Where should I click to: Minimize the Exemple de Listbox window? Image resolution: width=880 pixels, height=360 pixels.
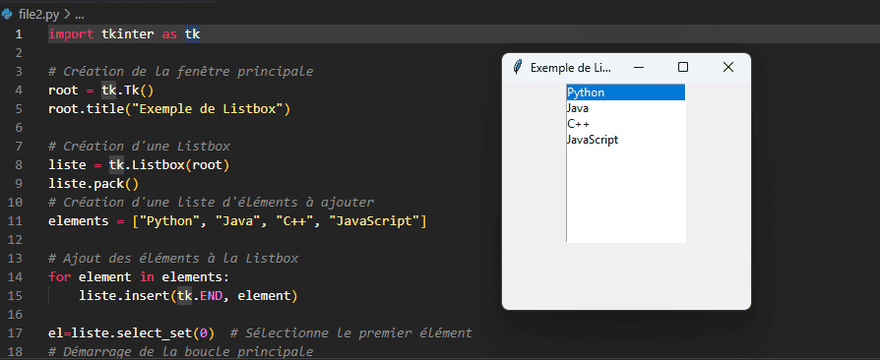click(x=638, y=67)
